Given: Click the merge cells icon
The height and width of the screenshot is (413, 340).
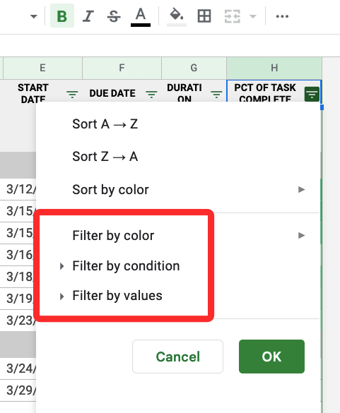Looking at the screenshot, I should [232, 16].
